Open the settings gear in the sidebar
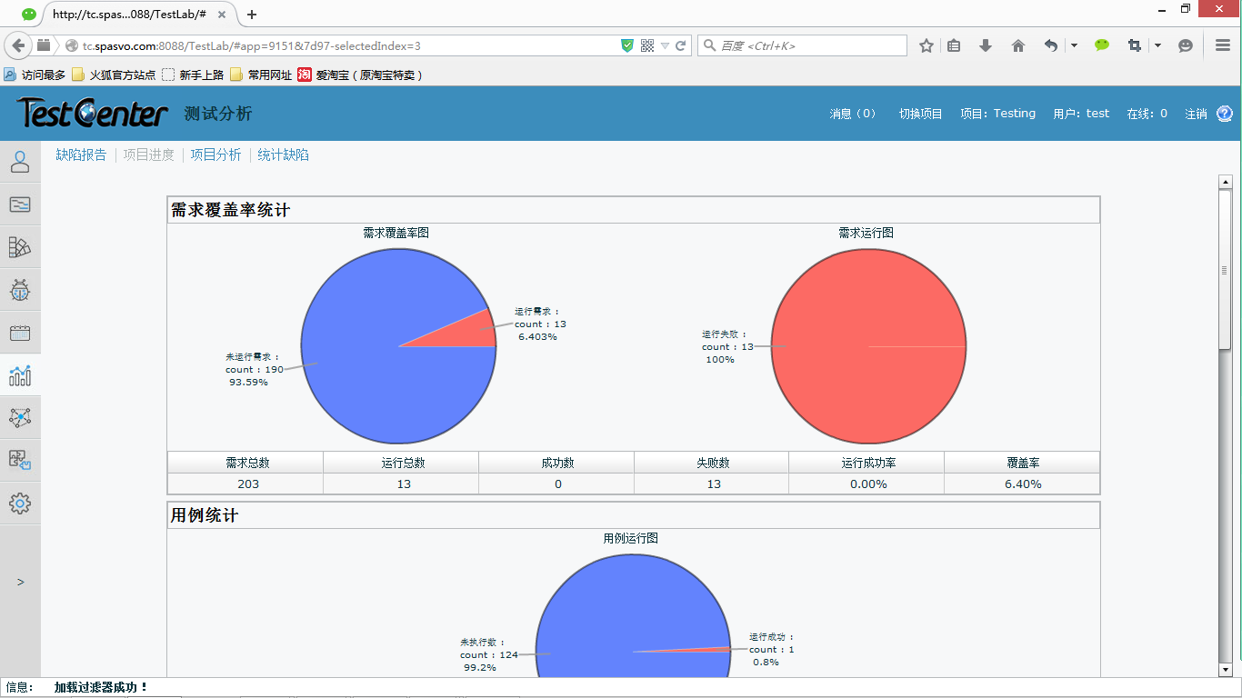The height and width of the screenshot is (698, 1242). tap(20, 503)
